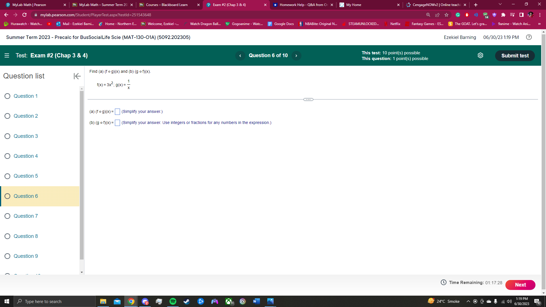Open the test settings gear icon

(480, 55)
